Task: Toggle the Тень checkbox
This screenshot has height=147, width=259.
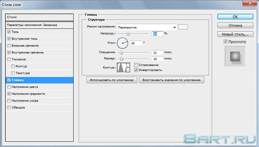Action: 9,32
